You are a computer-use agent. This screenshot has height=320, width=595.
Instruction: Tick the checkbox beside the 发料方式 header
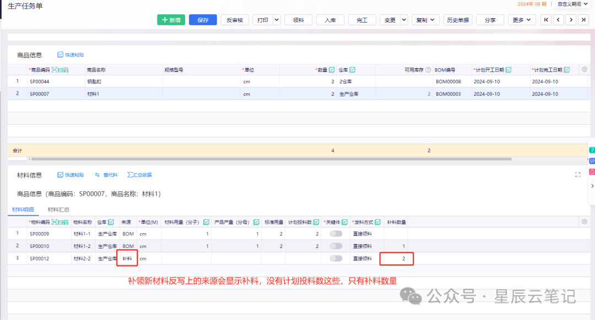pos(377,222)
